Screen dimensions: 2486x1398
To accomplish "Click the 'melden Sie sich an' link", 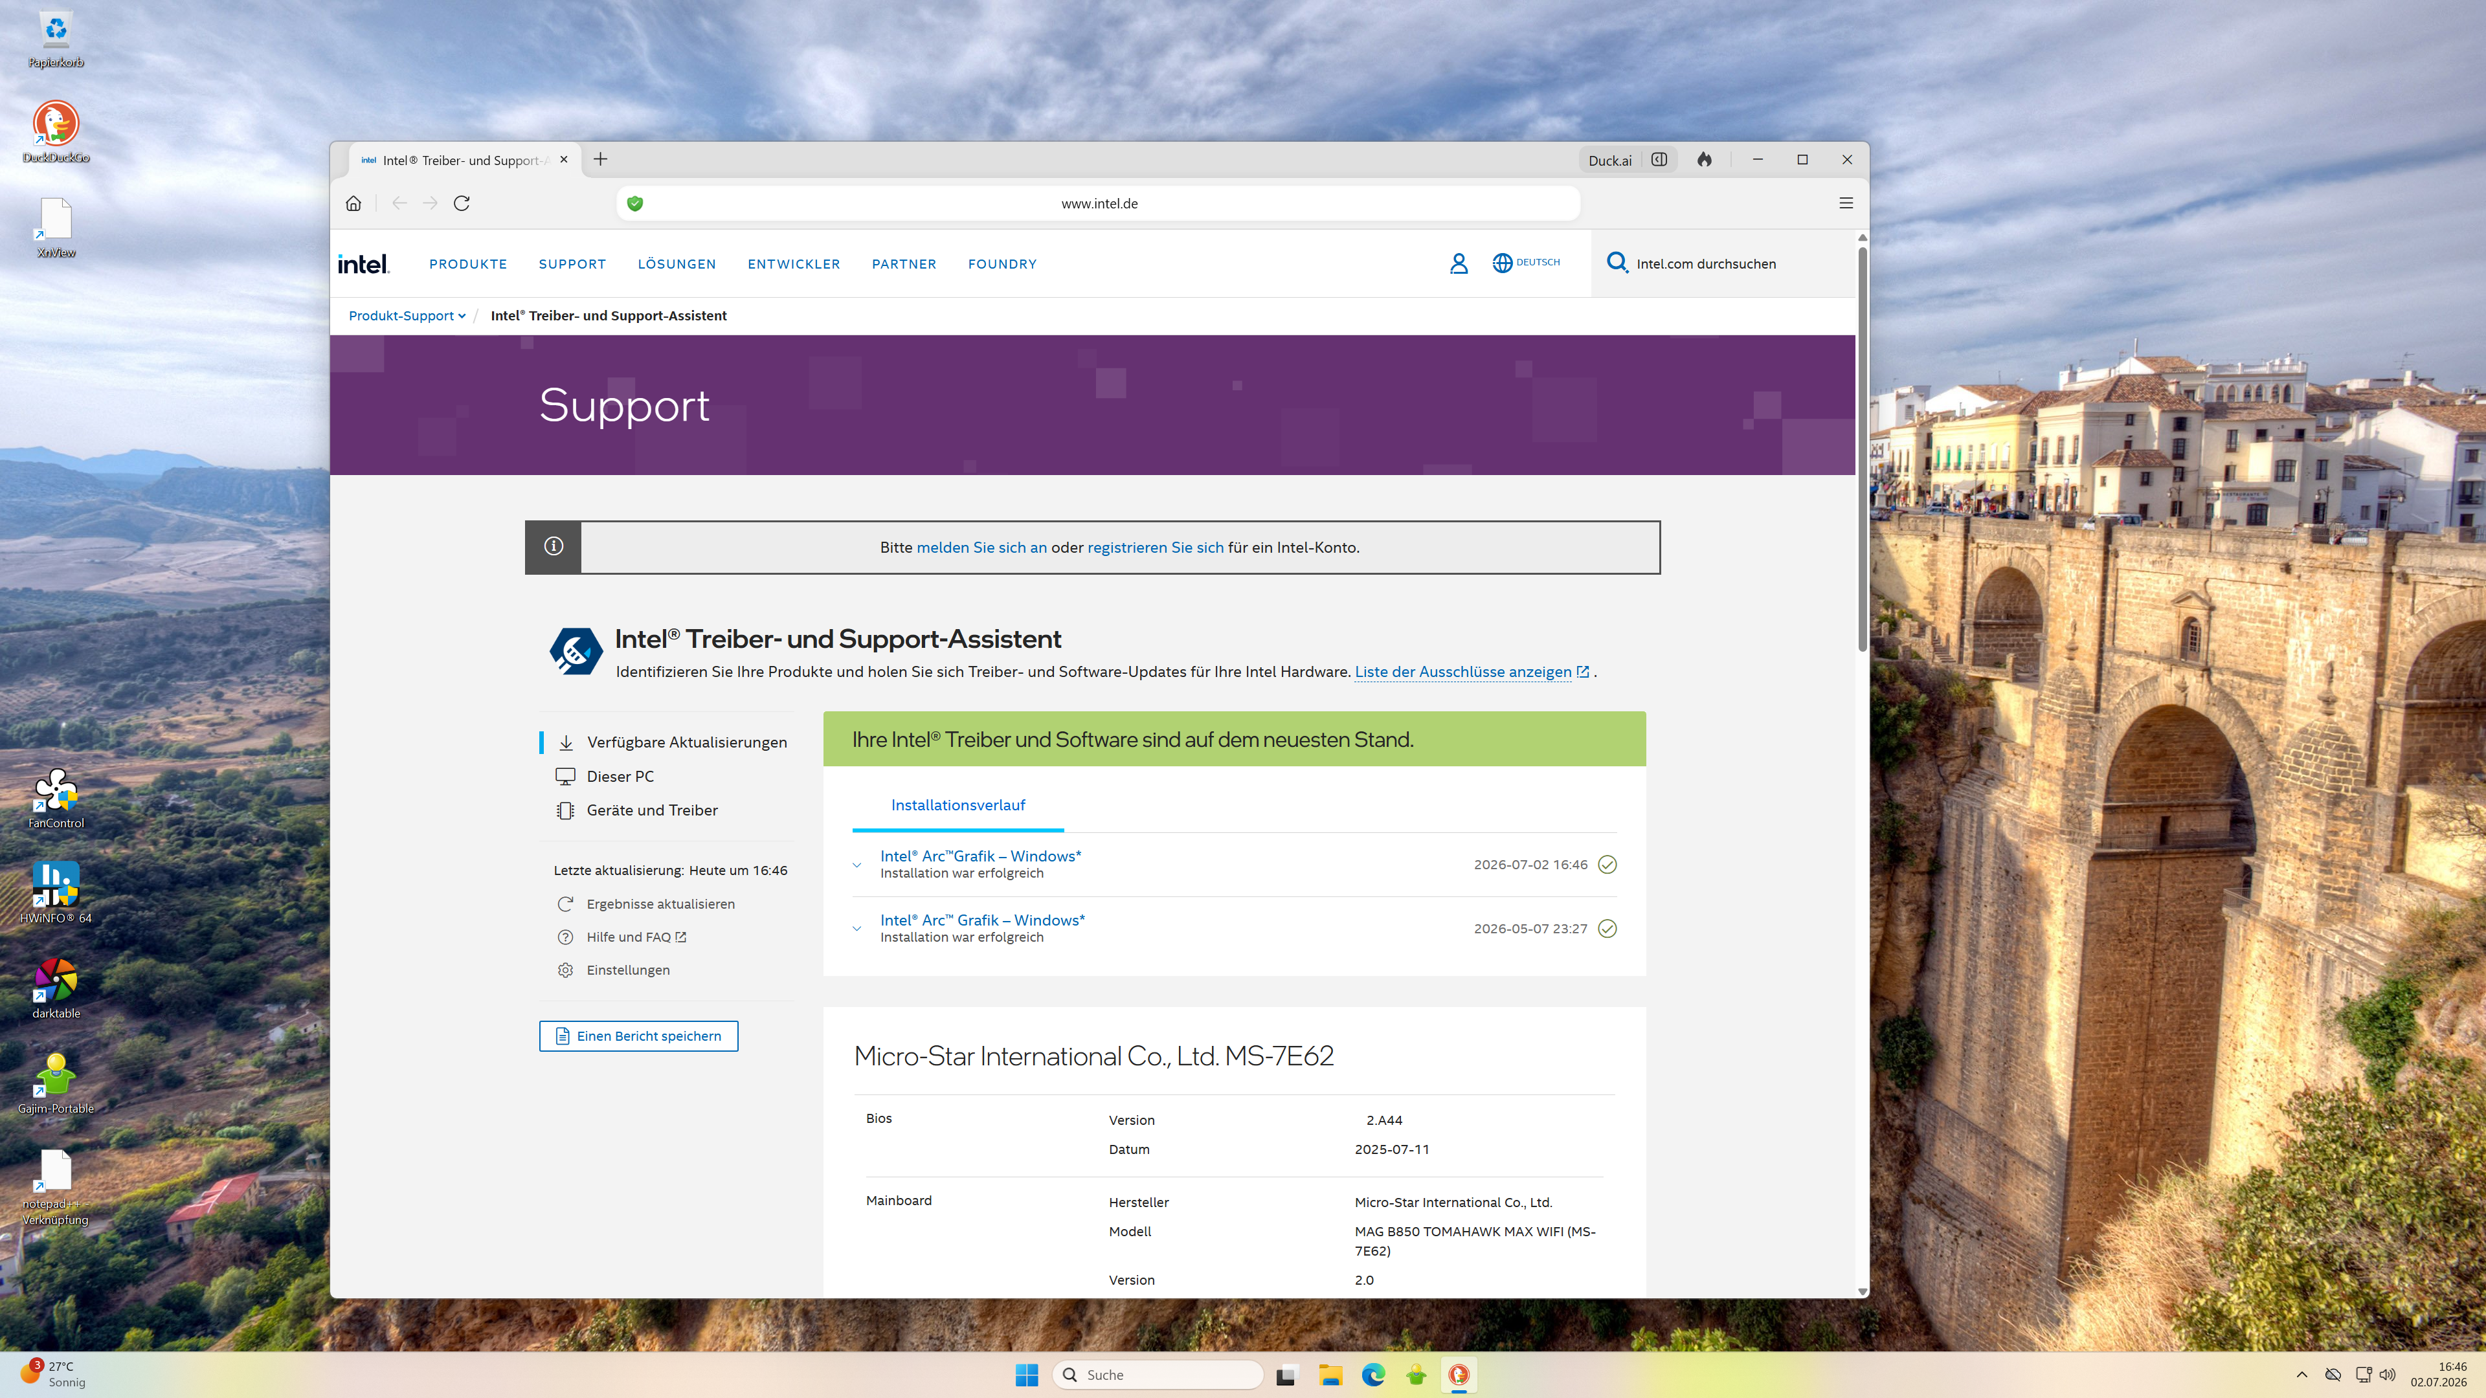I will [981, 547].
